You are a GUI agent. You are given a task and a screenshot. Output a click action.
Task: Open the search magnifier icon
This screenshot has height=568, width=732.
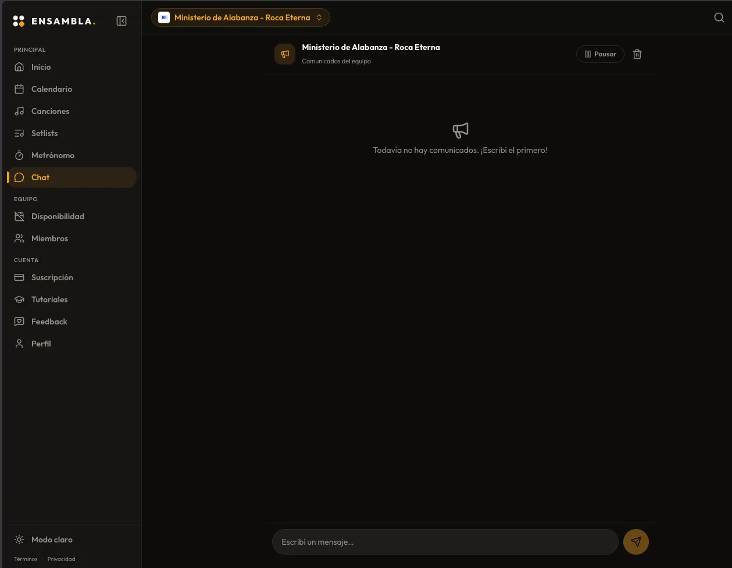pyautogui.click(x=719, y=17)
